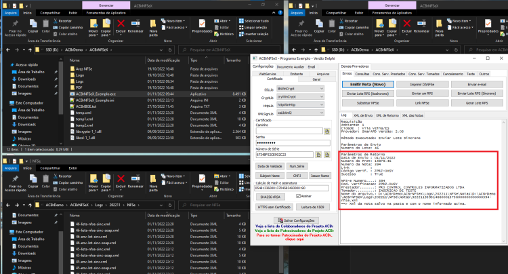Switch to the Consultas tab

362,74
